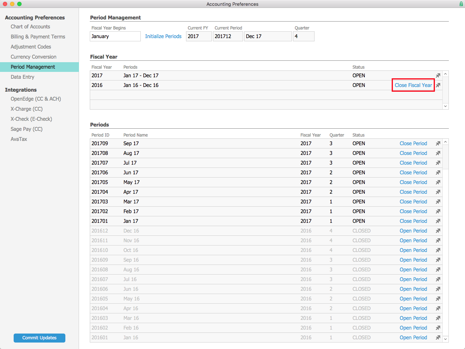Select the 'Jan 17 - Dec 17' periods cell
Viewport: 465px width, 349px height.
tap(141, 75)
